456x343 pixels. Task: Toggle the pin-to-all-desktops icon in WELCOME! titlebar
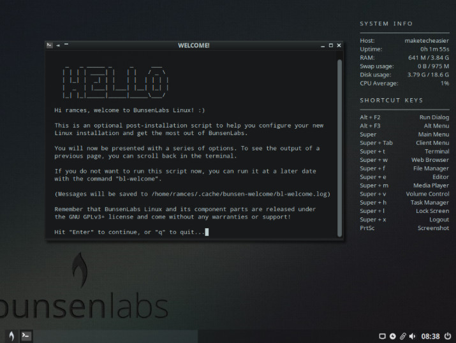(x=58, y=45)
